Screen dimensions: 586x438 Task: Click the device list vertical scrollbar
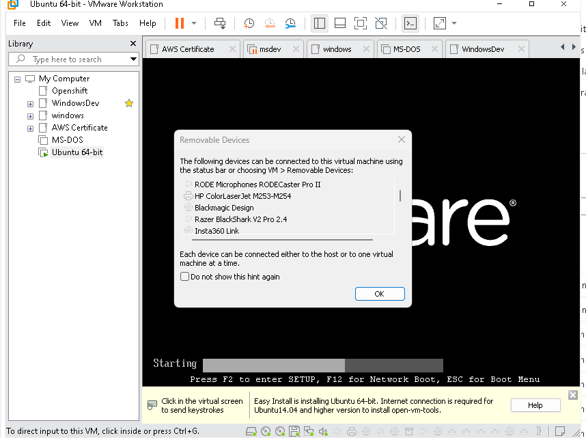[400, 195]
